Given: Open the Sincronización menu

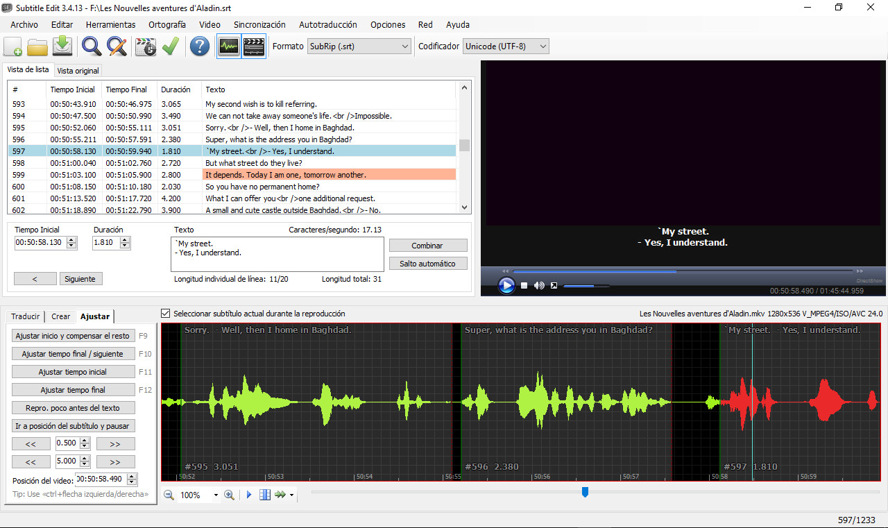Looking at the screenshot, I should point(259,24).
